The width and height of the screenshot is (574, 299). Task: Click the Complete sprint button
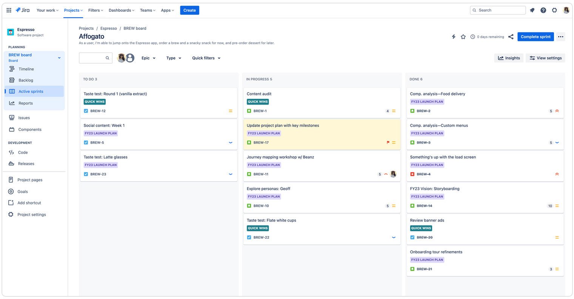coord(535,37)
